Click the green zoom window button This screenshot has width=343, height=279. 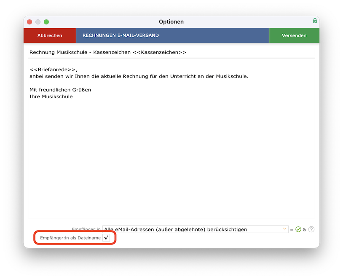click(x=46, y=21)
